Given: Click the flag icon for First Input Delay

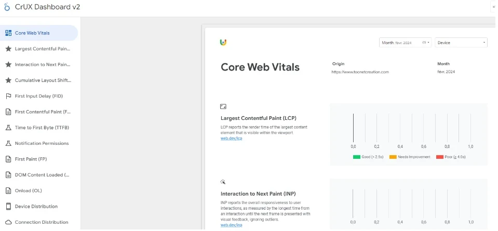Looking at the screenshot, I should (x=8, y=96).
